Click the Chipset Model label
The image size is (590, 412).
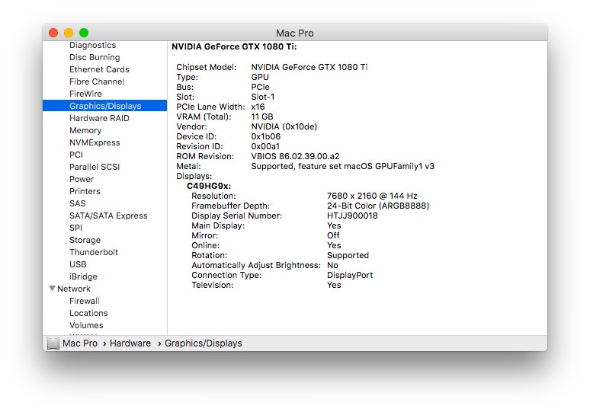pyautogui.click(x=207, y=67)
